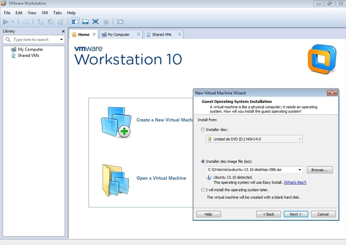Click the Open a Virtual Machine link

point(161,178)
